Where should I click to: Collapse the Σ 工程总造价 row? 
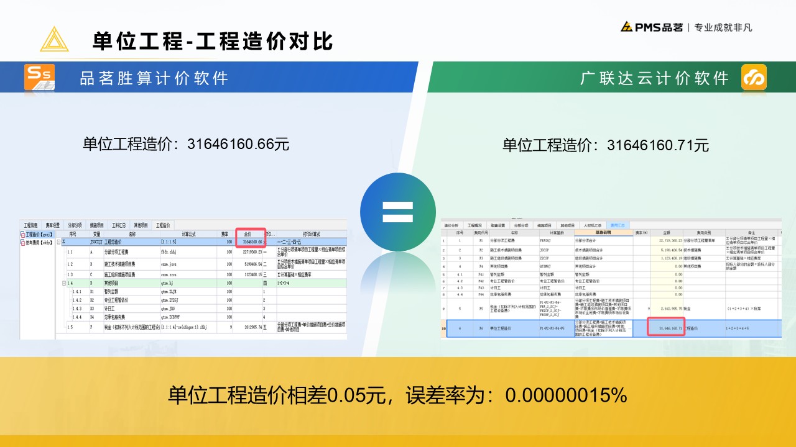coord(59,242)
